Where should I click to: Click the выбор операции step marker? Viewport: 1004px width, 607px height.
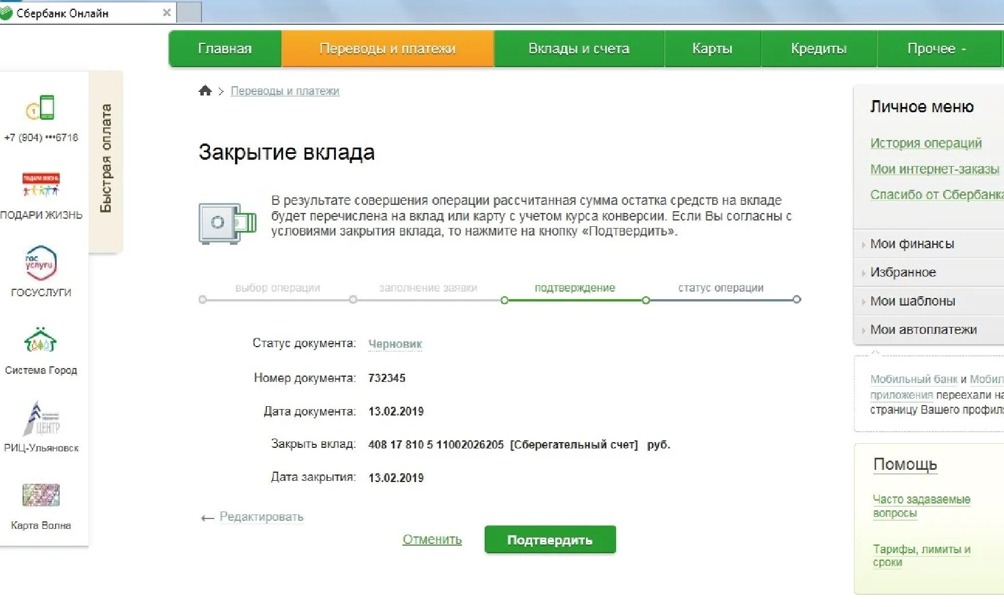(x=203, y=299)
